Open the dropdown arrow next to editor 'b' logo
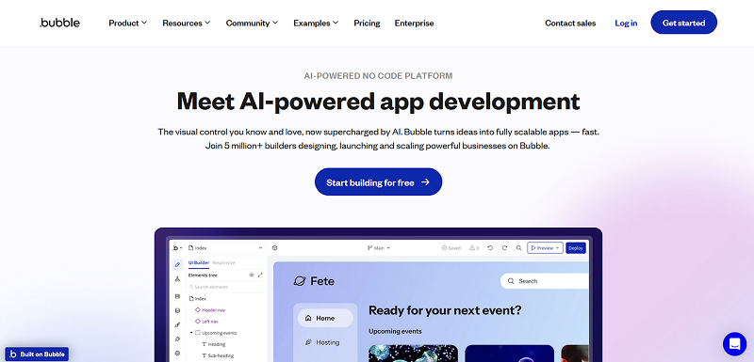 click(181, 248)
